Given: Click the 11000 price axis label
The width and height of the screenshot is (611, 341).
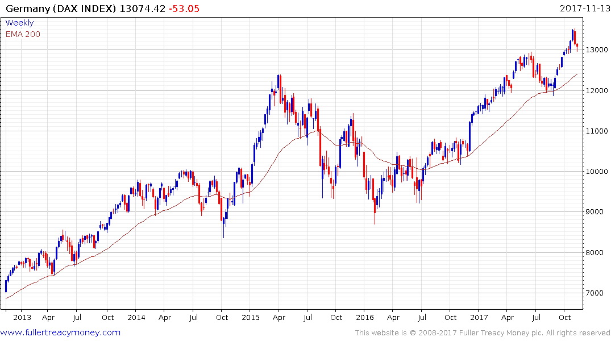Looking at the screenshot, I should [597, 131].
